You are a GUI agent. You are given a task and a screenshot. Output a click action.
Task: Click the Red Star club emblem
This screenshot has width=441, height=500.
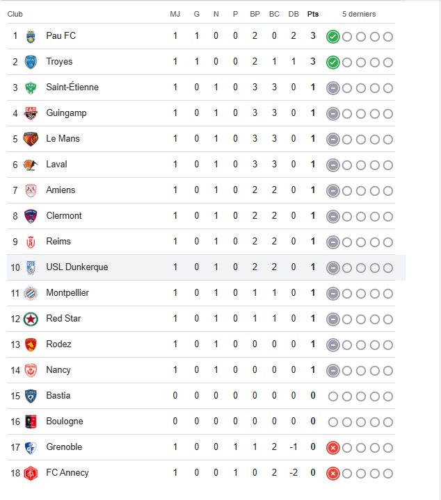(x=31, y=319)
